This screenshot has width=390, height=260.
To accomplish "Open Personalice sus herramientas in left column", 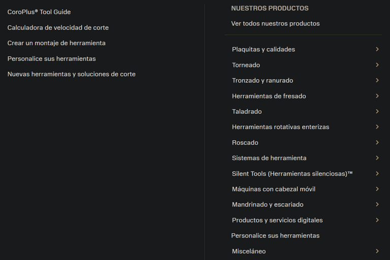I will tap(51, 58).
